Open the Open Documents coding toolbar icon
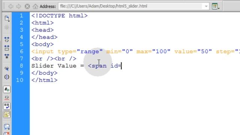 (7, 18)
